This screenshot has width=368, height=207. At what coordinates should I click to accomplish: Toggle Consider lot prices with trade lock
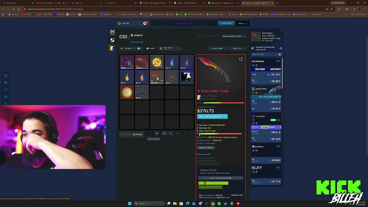tap(252, 48)
